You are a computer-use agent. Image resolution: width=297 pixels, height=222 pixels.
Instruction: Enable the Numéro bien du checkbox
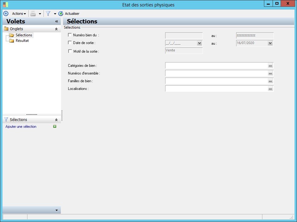tap(70, 35)
